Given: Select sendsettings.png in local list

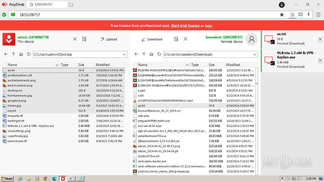Looking at the screenshot, I should point(63,131).
